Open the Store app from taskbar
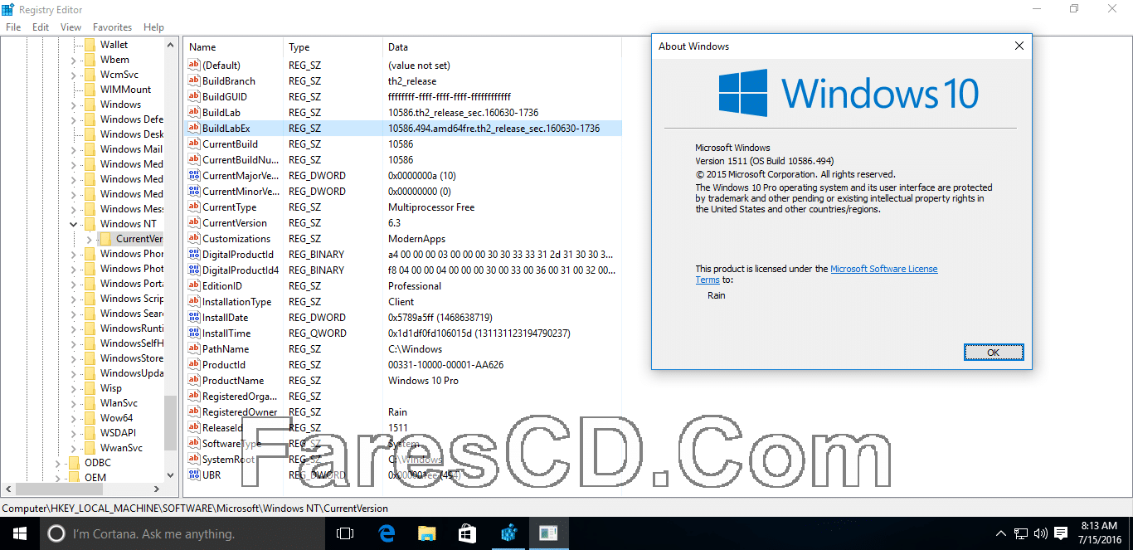This screenshot has height=550, width=1133. [467, 533]
